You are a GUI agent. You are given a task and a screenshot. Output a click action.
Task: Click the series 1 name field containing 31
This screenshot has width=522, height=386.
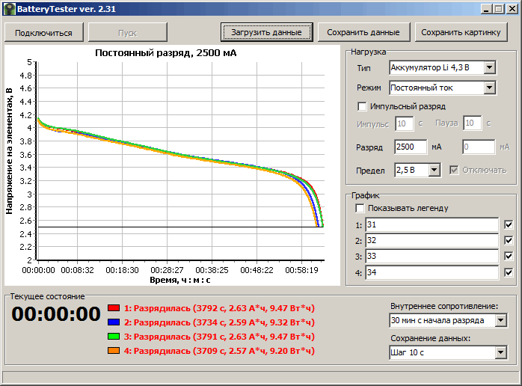point(432,225)
